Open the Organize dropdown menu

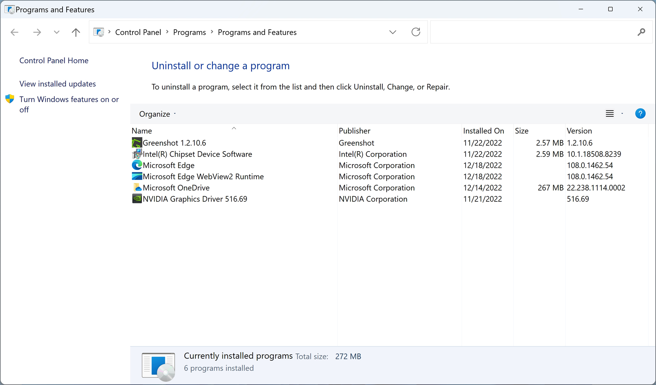tap(158, 114)
